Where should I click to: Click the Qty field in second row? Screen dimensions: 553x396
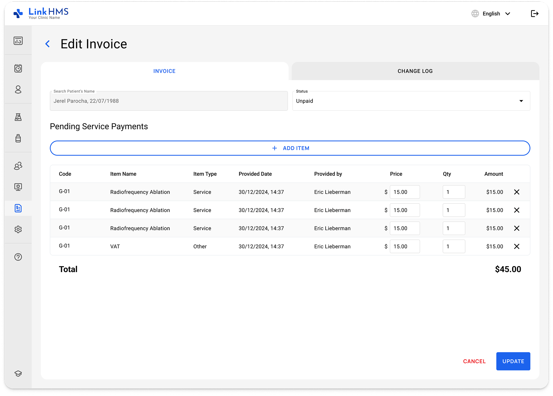click(454, 210)
